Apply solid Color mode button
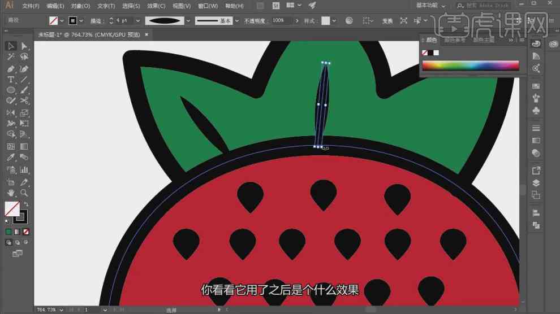 (8, 232)
